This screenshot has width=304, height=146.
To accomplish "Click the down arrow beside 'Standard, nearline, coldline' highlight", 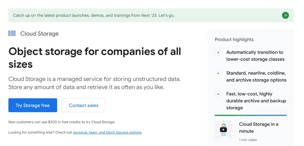I will point(218,73).
